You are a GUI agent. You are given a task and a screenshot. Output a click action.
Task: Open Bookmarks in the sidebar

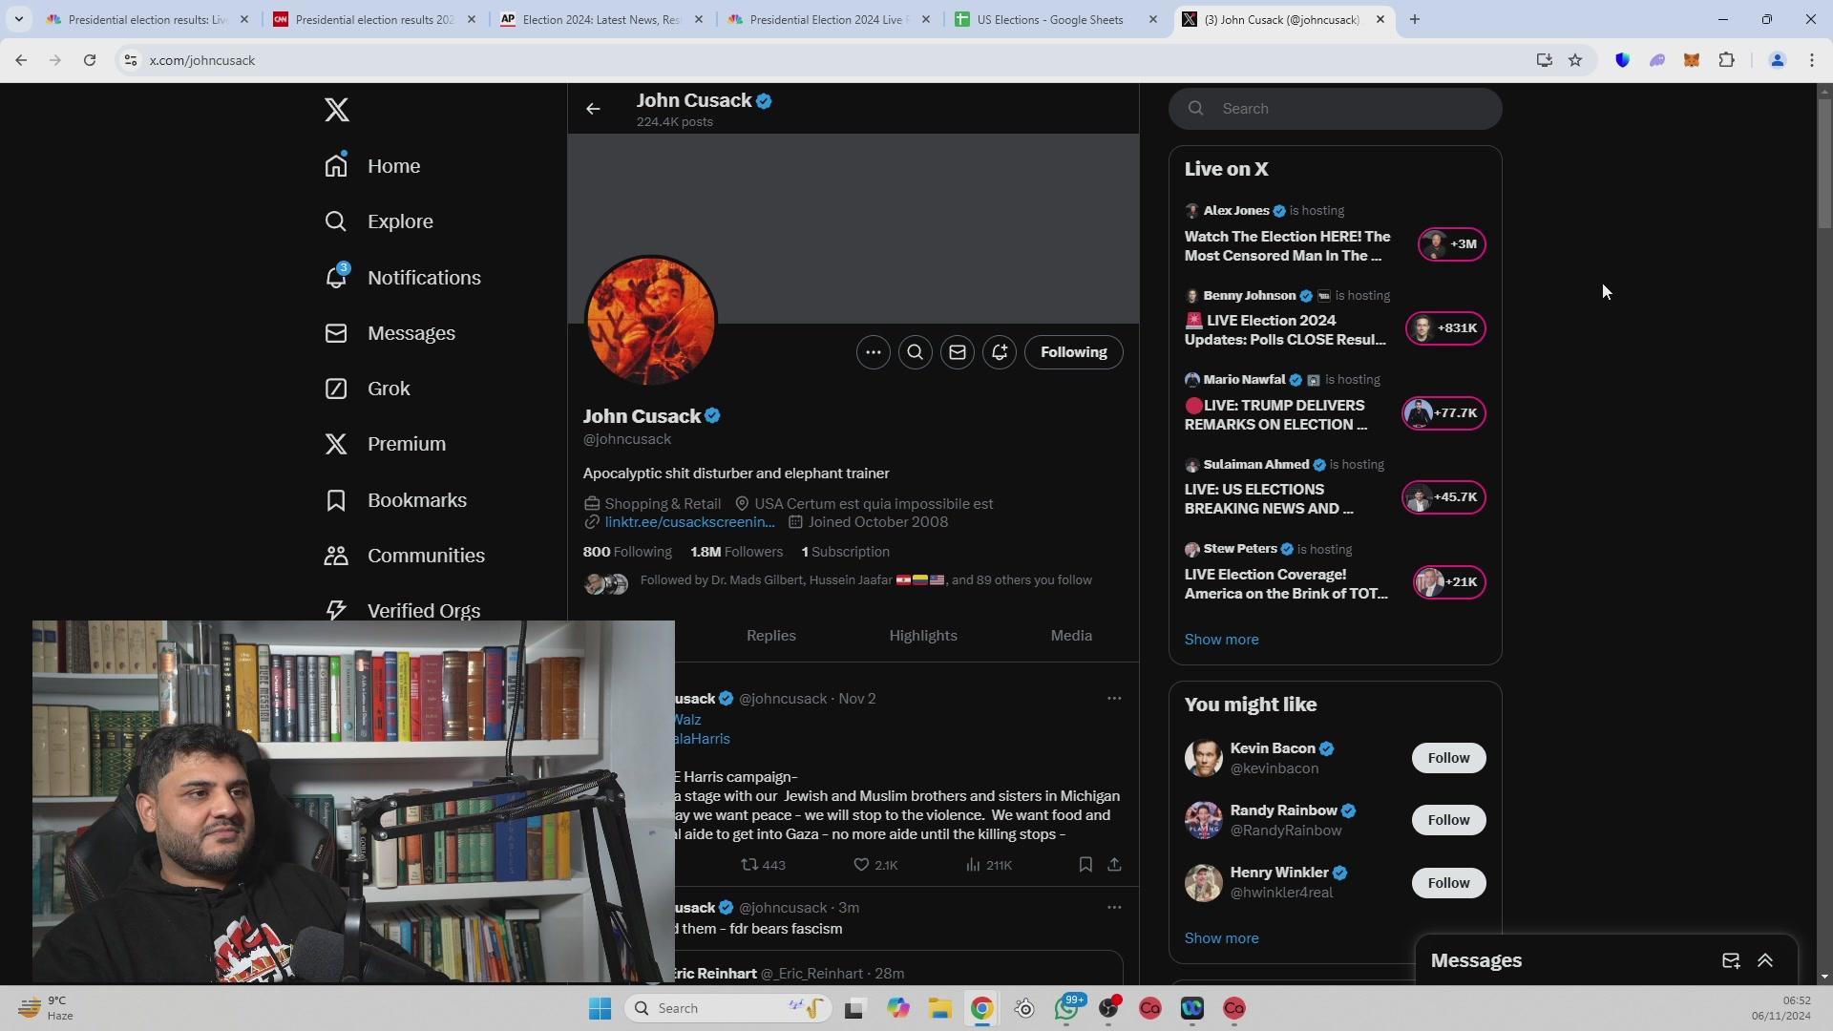396,500
